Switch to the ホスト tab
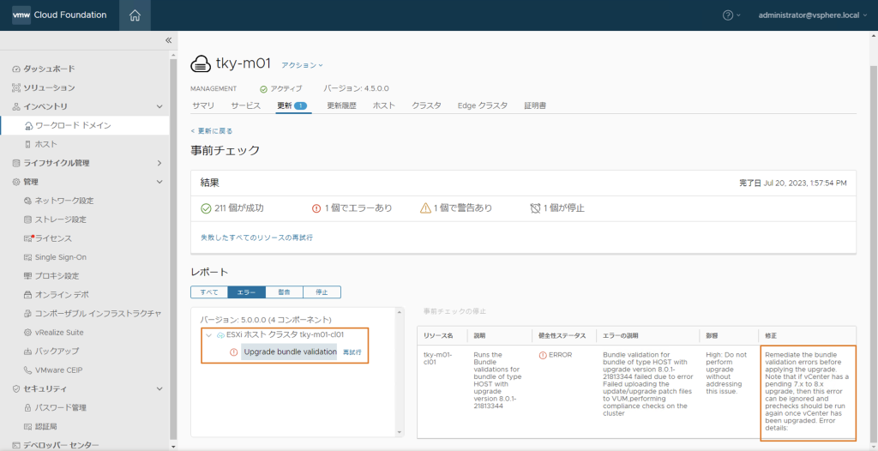This screenshot has width=878, height=451. 384,105
